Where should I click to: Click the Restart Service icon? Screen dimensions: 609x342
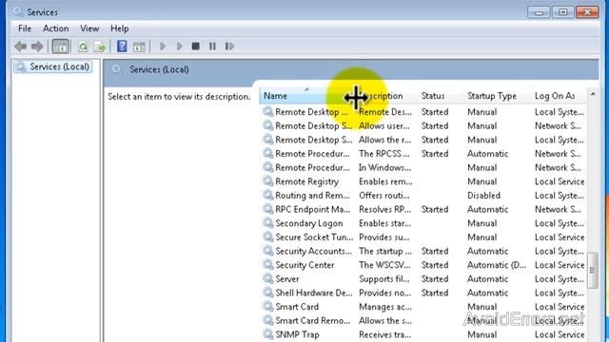[x=229, y=47]
